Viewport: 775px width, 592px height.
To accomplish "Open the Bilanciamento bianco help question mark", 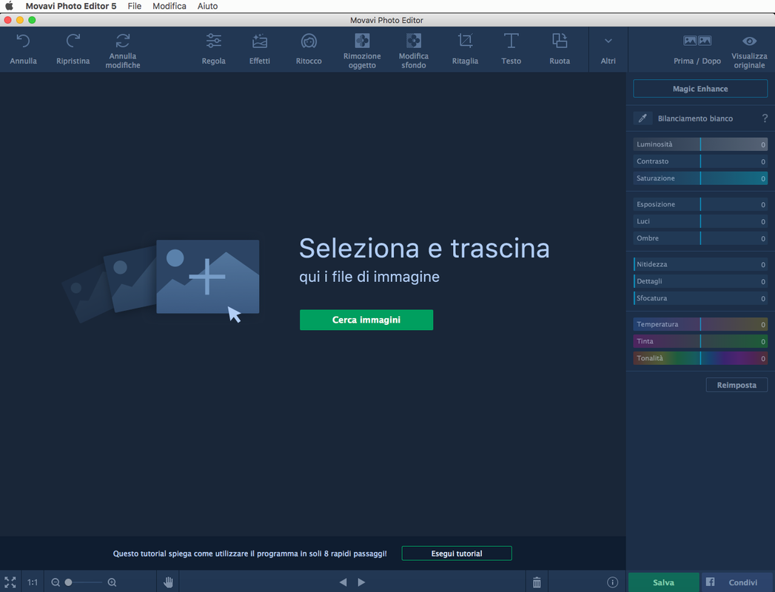I will click(765, 118).
